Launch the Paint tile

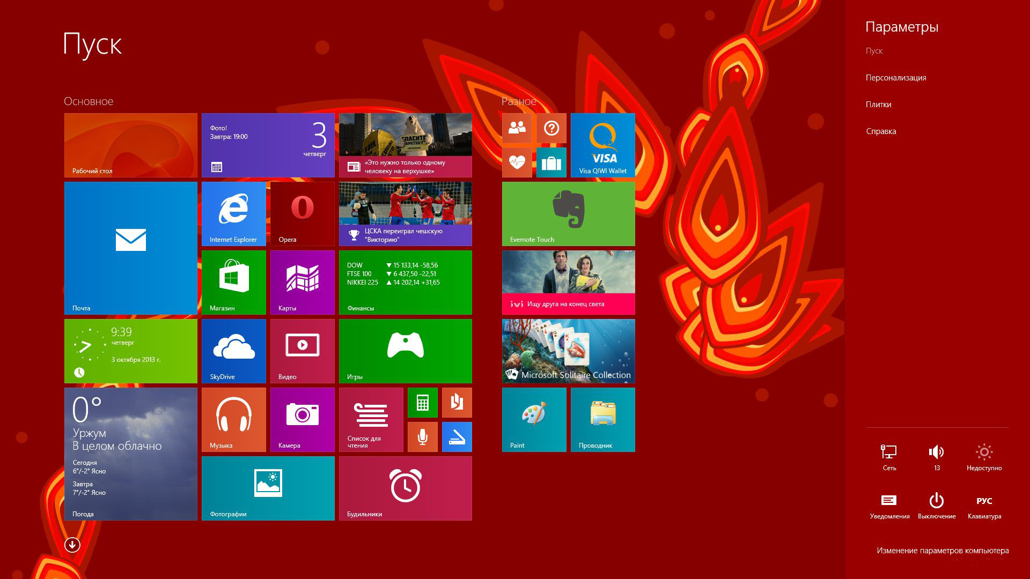tap(534, 419)
